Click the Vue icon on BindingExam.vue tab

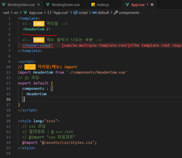tap(48, 5)
